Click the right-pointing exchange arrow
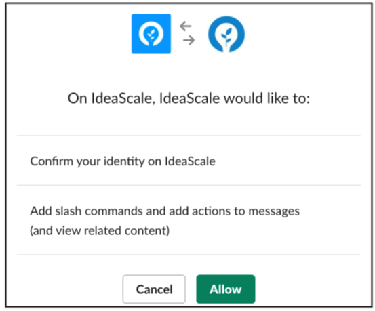Image resolution: width=375 pixels, height=311 pixels. 189,40
